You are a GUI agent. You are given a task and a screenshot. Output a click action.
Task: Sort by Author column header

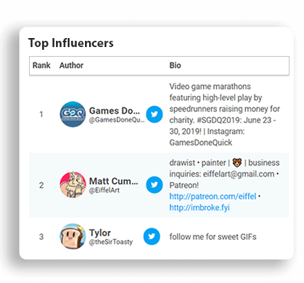pos(71,66)
